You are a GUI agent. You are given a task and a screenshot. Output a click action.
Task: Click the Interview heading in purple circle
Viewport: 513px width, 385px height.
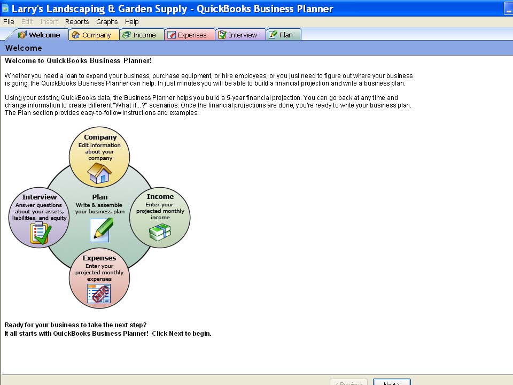[x=39, y=197]
